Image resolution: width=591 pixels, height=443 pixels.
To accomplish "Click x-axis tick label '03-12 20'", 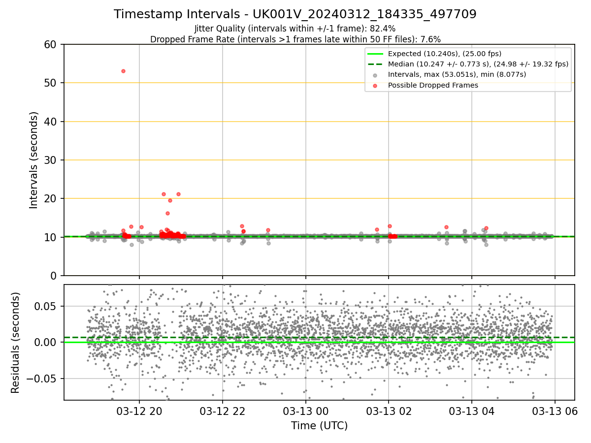I will pos(139,411).
